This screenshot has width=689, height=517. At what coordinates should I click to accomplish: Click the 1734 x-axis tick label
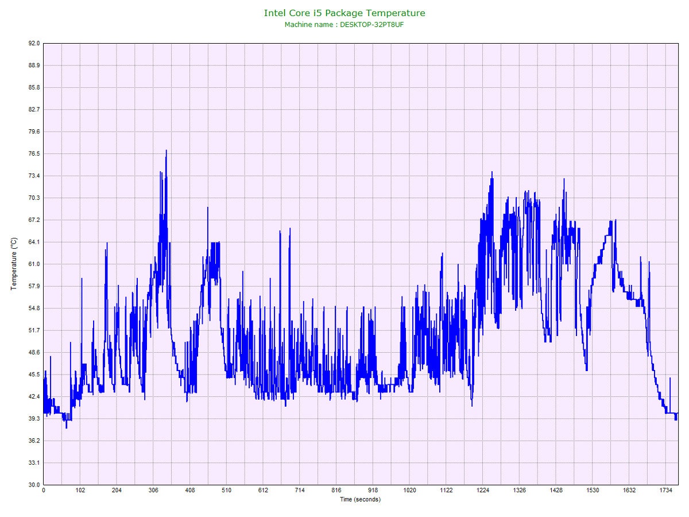pyautogui.click(x=666, y=491)
